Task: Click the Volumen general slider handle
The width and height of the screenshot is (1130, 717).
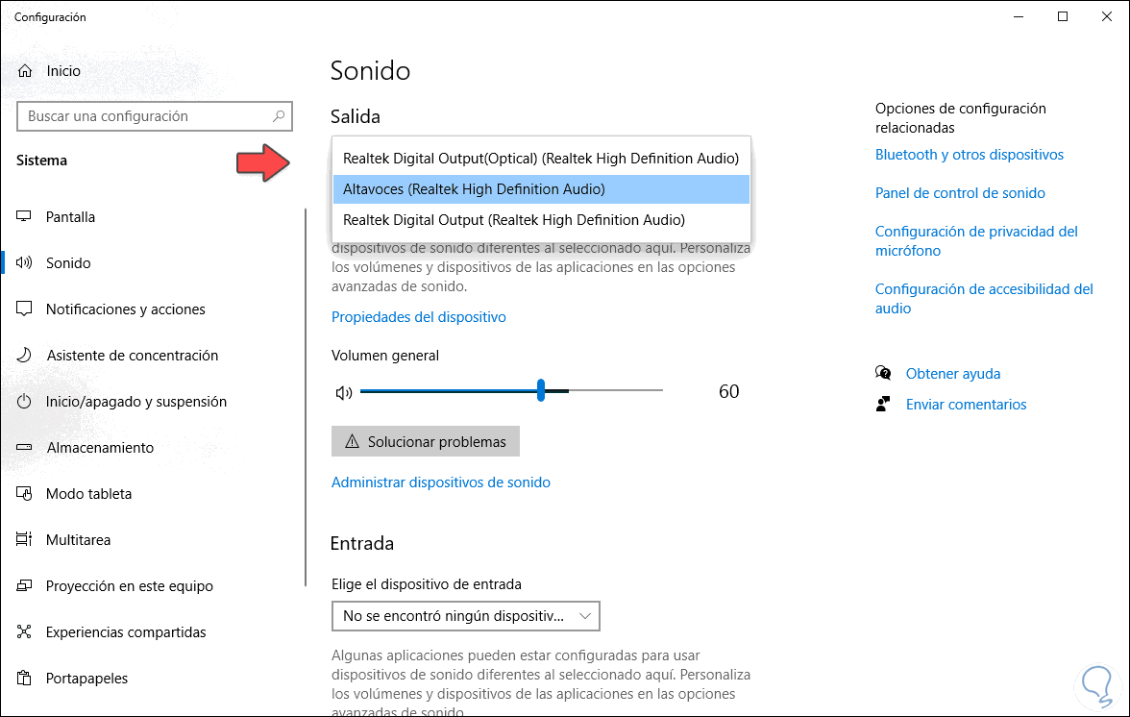Action: click(x=541, y=390)
